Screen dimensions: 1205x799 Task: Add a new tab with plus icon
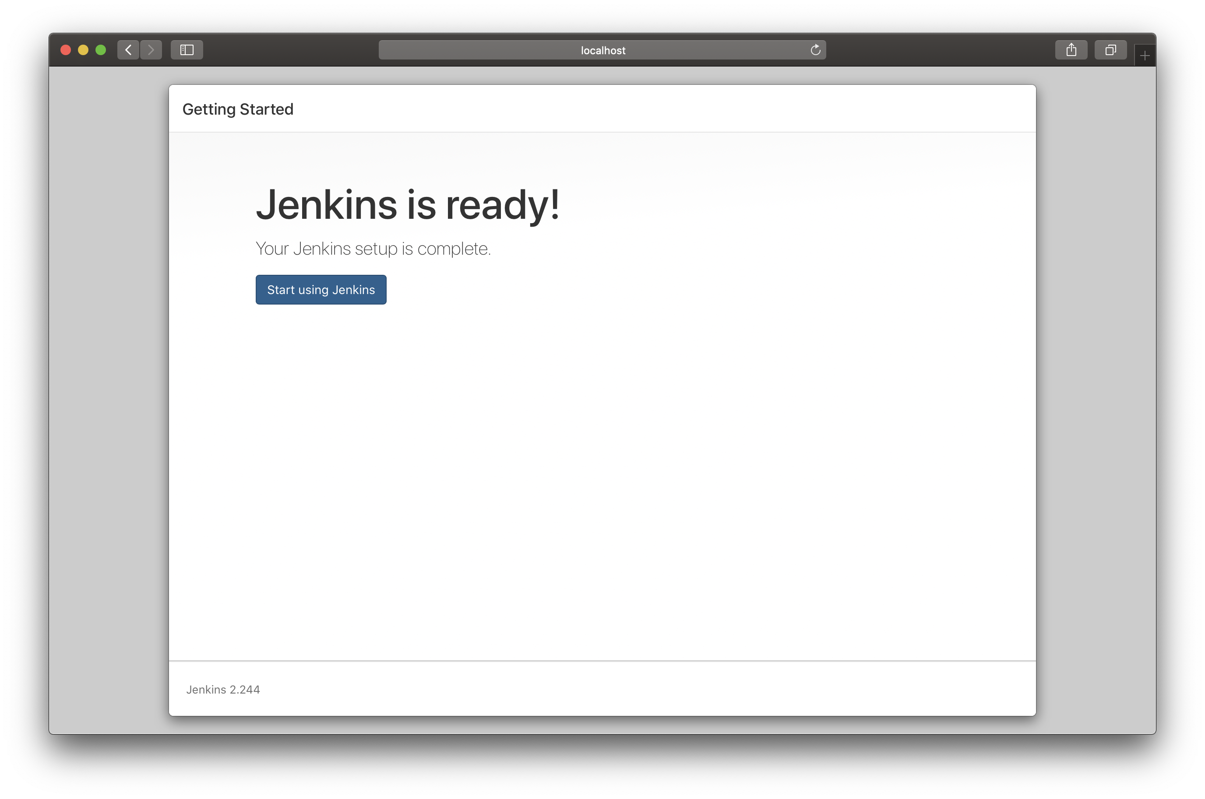tap(1144, 56)
